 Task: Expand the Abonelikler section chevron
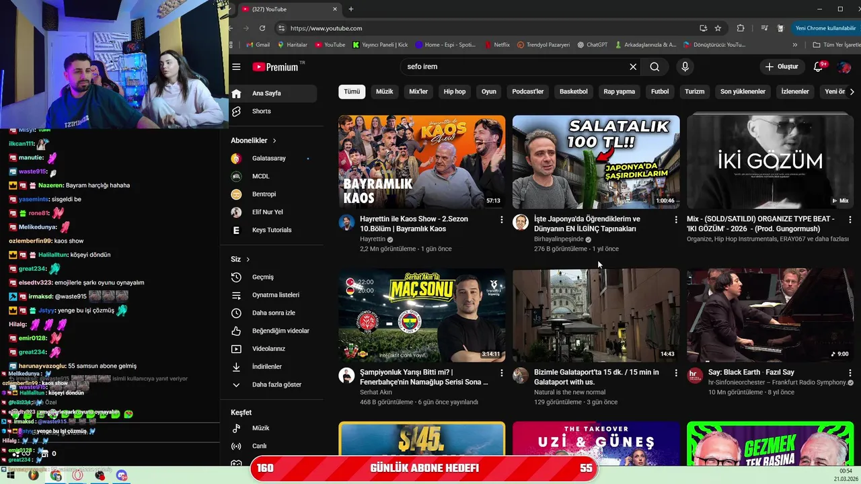274,140
